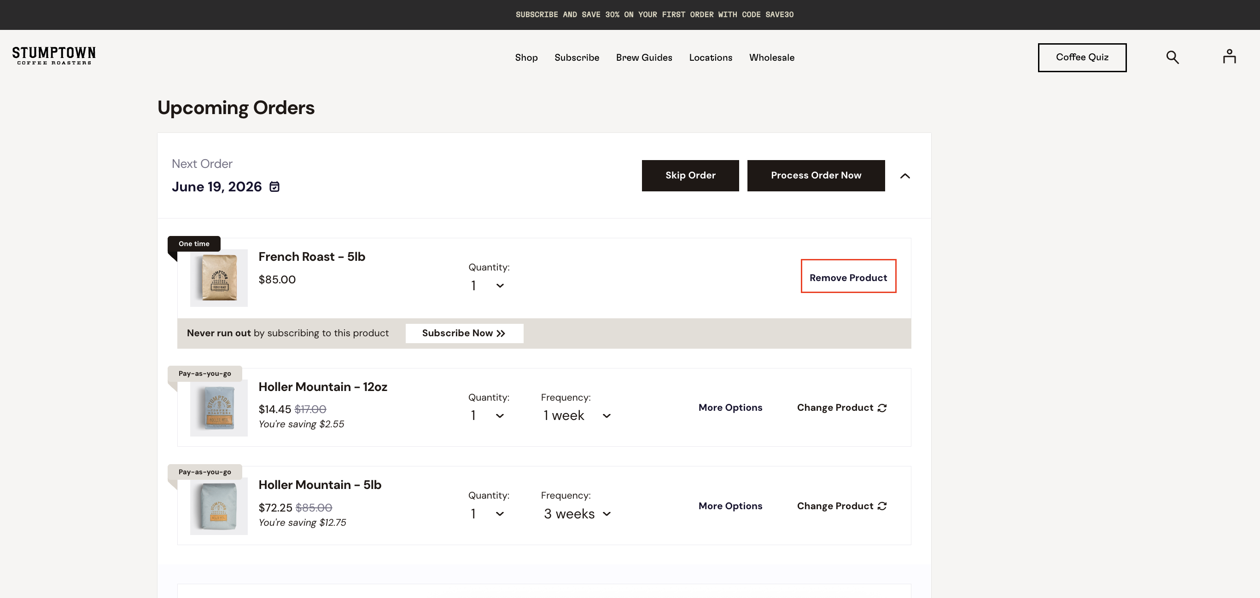
Task: Click the Coffee Quiz button
Action: 1082,57
